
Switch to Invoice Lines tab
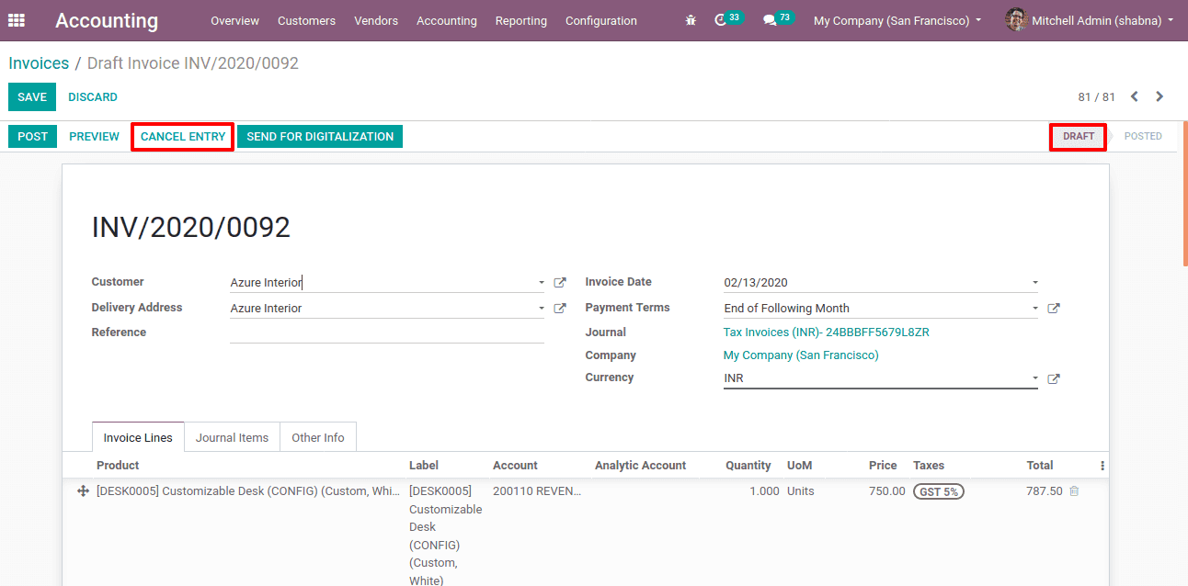tap(138, 437)
